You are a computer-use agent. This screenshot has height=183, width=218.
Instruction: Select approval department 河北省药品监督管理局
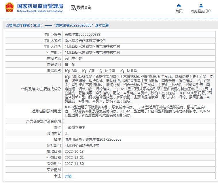[82, 146]
